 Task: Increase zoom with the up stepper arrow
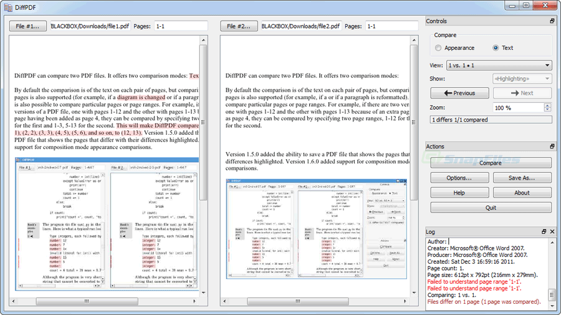click(x=547, y=105)
